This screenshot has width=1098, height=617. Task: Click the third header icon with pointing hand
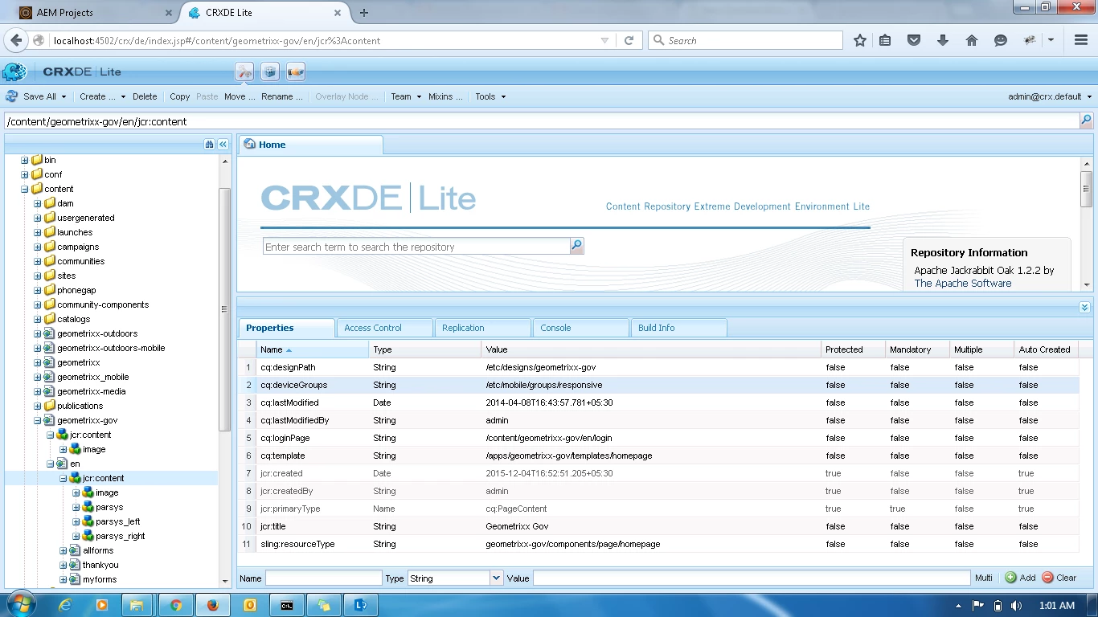pyautogui.click(x=296, y=72)
